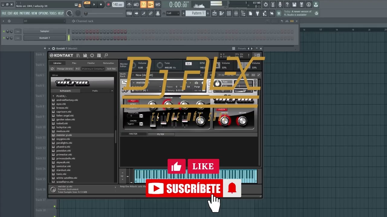Open the HELP menu
The height and width of the screenshot is (217, 387).
(60, 13)
